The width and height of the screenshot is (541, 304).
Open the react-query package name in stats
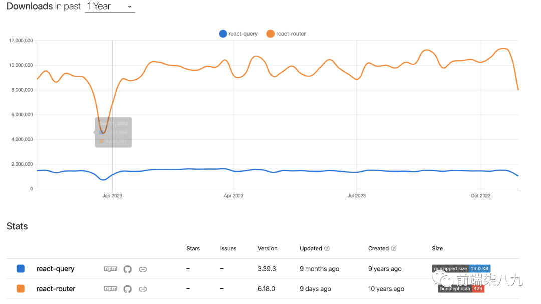[x=55, y=269]
